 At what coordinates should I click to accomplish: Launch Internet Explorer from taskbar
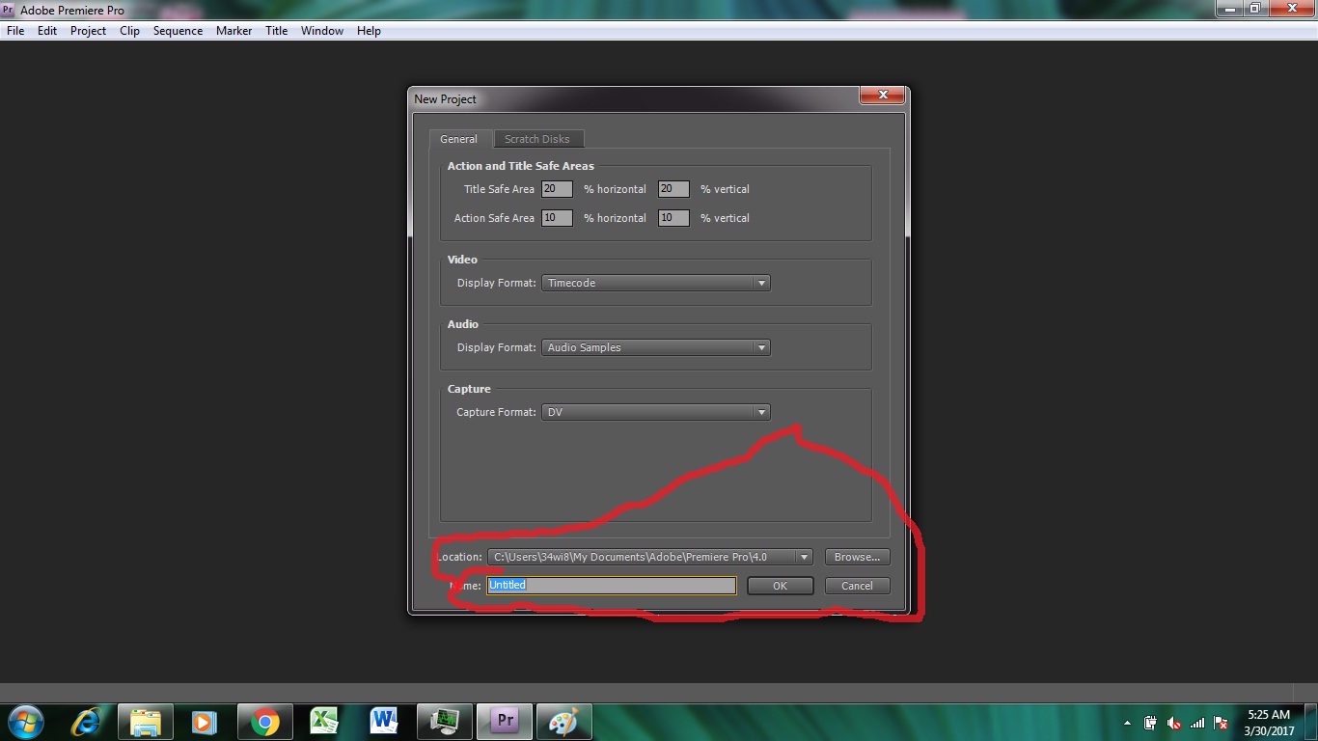tap(87, 722)
